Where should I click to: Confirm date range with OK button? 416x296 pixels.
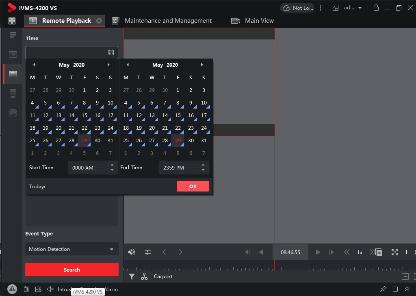(193, 186)
